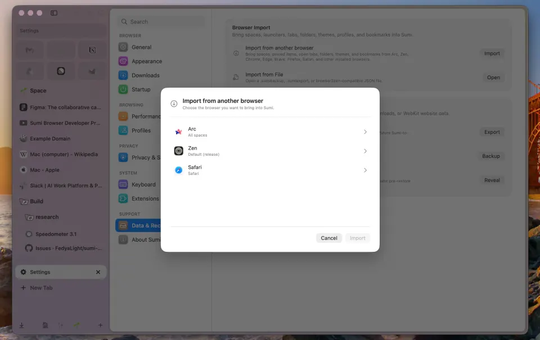Click the Zen browser icon
540x340 pixels.
178,151
